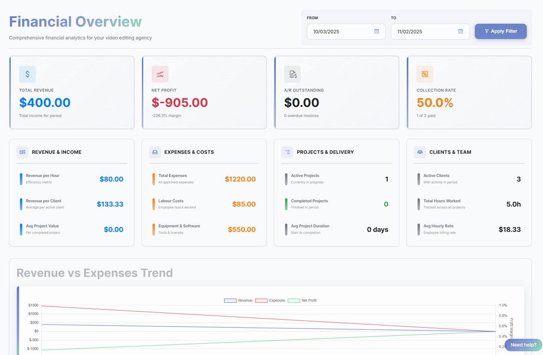Click the Completed Projects row label
The height and width of the screenshot is (355, 543).
309,201
